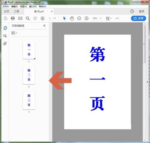The height and width of the screenshot is (143, 150).
Task: Open thumbnail panel options dropdown
Action: (14, 33)
